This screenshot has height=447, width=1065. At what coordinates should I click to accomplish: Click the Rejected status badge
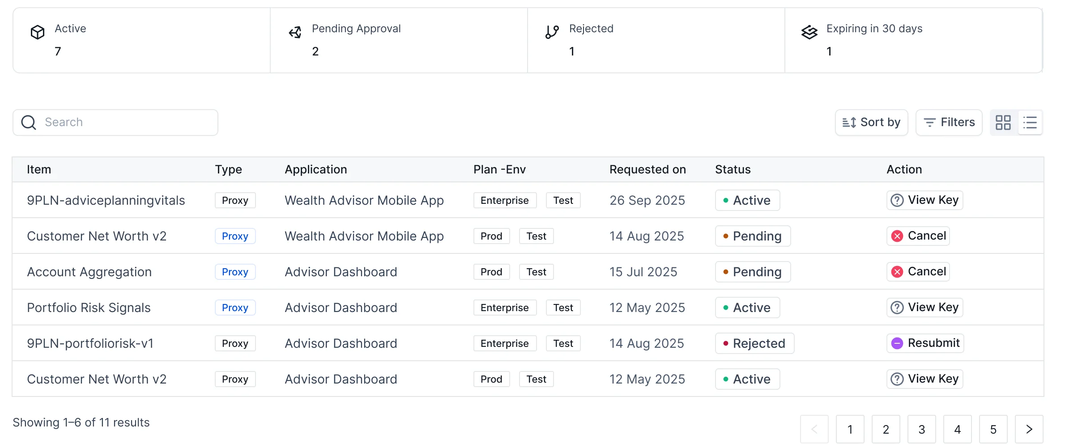click(754, 343)
